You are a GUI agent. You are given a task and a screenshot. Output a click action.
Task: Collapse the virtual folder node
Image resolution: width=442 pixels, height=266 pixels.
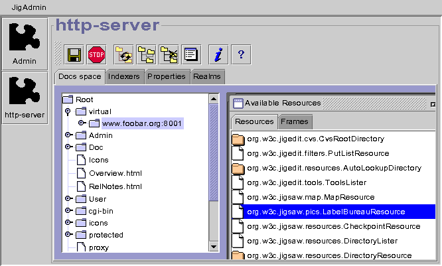tap(68, 111)
